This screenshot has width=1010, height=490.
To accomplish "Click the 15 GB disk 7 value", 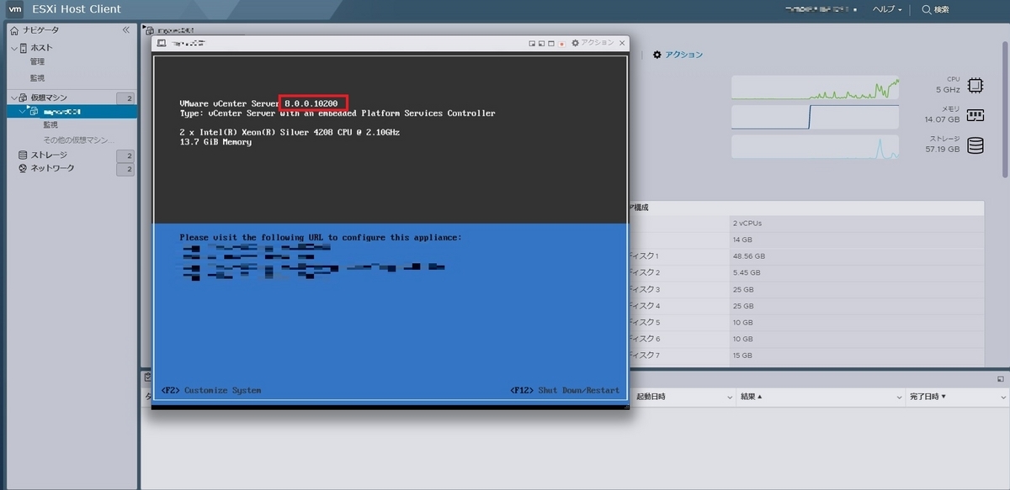I will click(x=742, y=356).
